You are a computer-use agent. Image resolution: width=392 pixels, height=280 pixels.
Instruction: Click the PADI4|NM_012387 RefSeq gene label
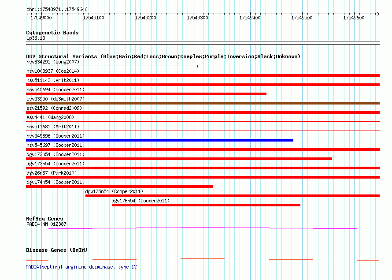pos(46,224)
